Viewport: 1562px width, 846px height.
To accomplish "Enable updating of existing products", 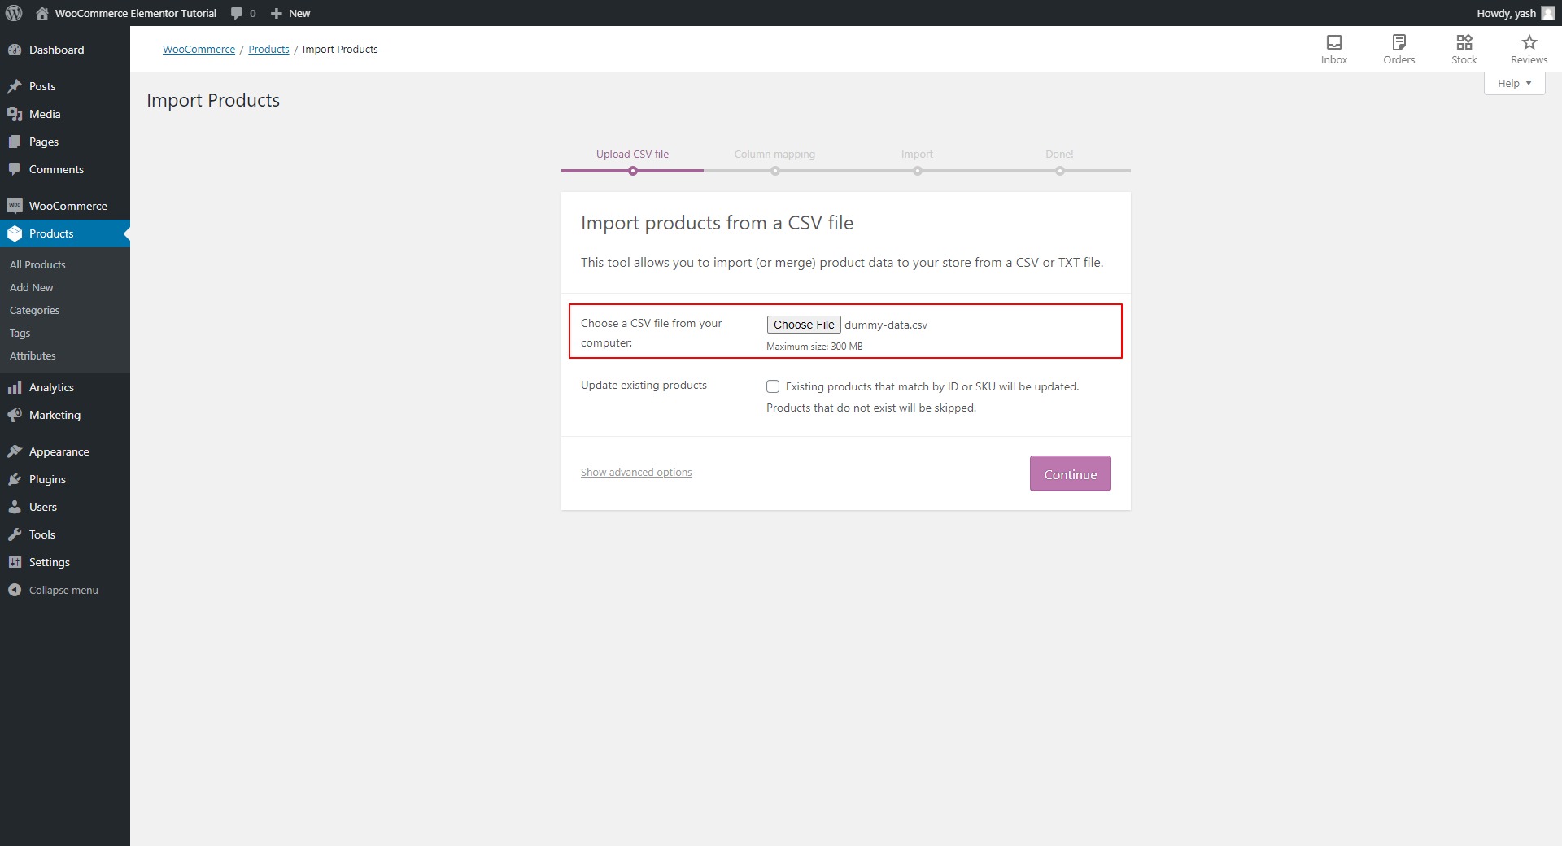I will click(773, 386).
